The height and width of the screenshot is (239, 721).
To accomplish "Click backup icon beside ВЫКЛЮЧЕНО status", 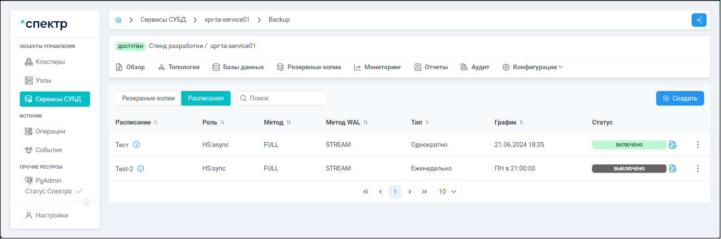I will [672, 169].
